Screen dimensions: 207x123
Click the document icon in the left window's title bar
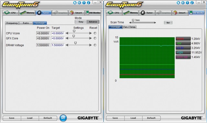pos(75,3)
